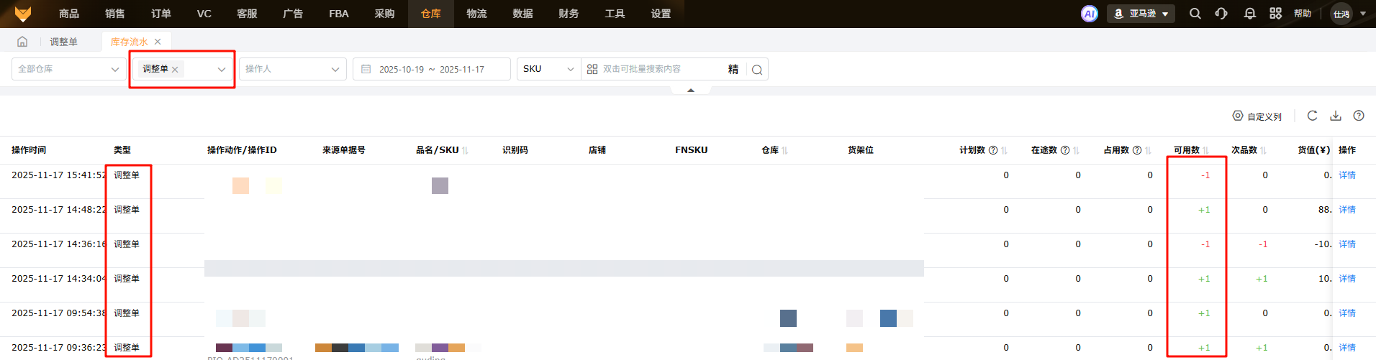Screen dimensions: 1376x360
Task: Sort by 可用数 column
Action: tap(1205, 150)
